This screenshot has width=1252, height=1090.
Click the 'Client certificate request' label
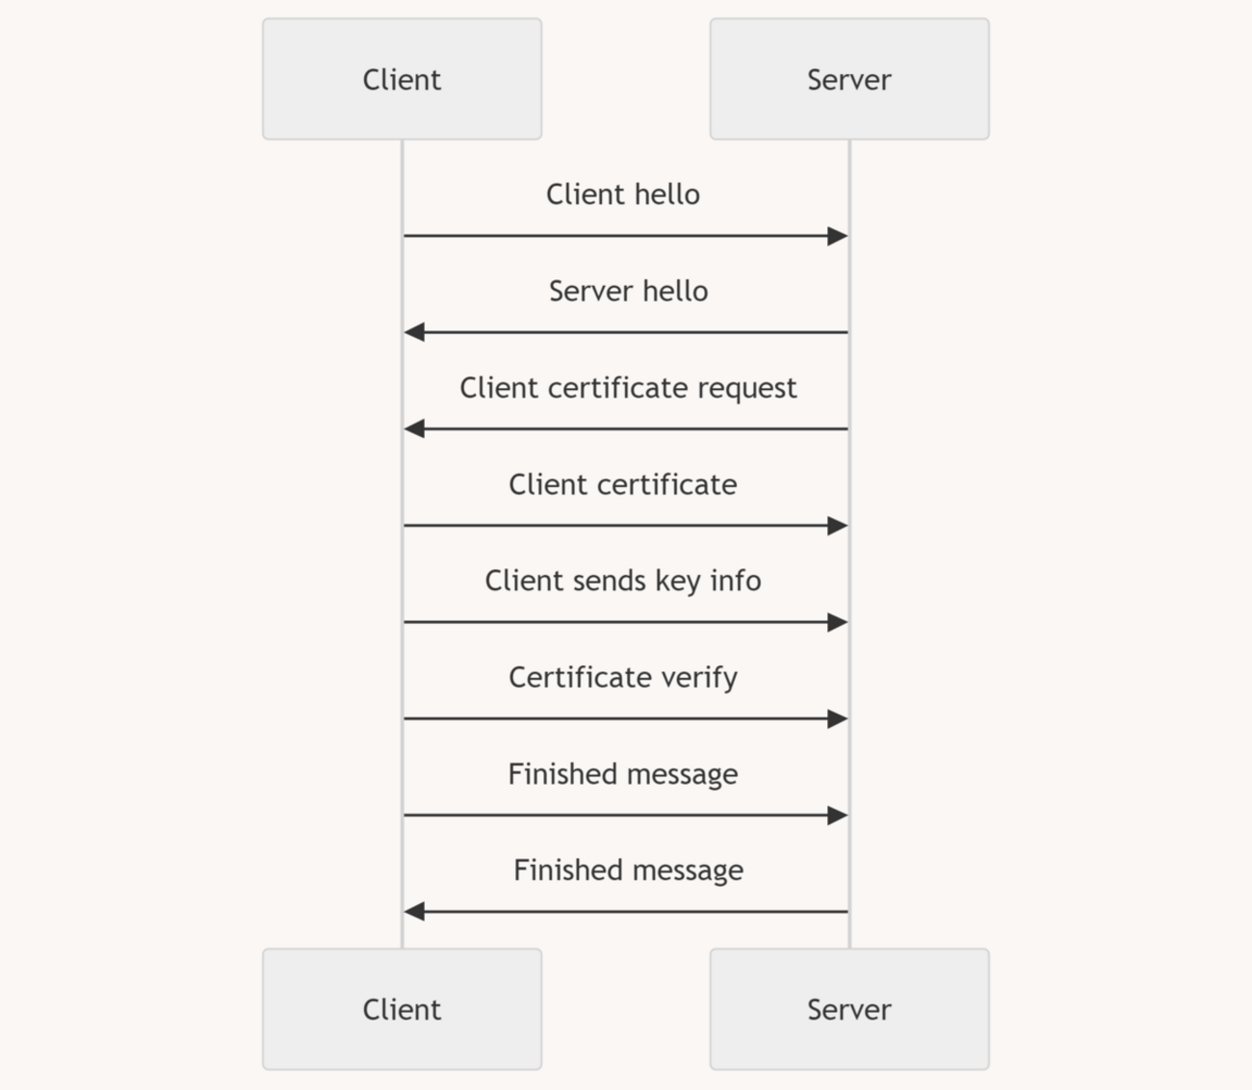click(x=628, y=388)
